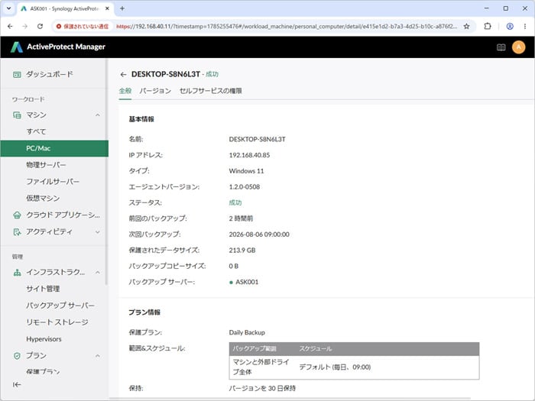The height and width of the screenshot is (401, 535).
Task: Click the マシンと外部ドライブ全体 scope cell
Action: (261, 367)
